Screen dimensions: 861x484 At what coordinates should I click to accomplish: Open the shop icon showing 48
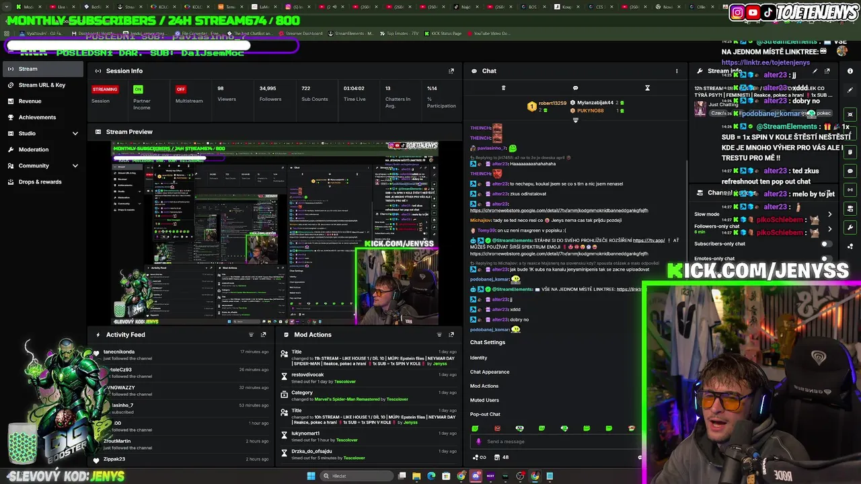pyautogui.click(x=501, y=457)
